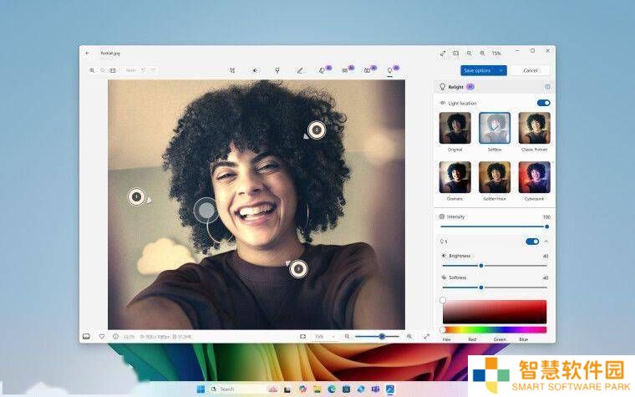Select the Crop tool in the edit toolbar
The image size is (635, 397).
tap(232, 70)
